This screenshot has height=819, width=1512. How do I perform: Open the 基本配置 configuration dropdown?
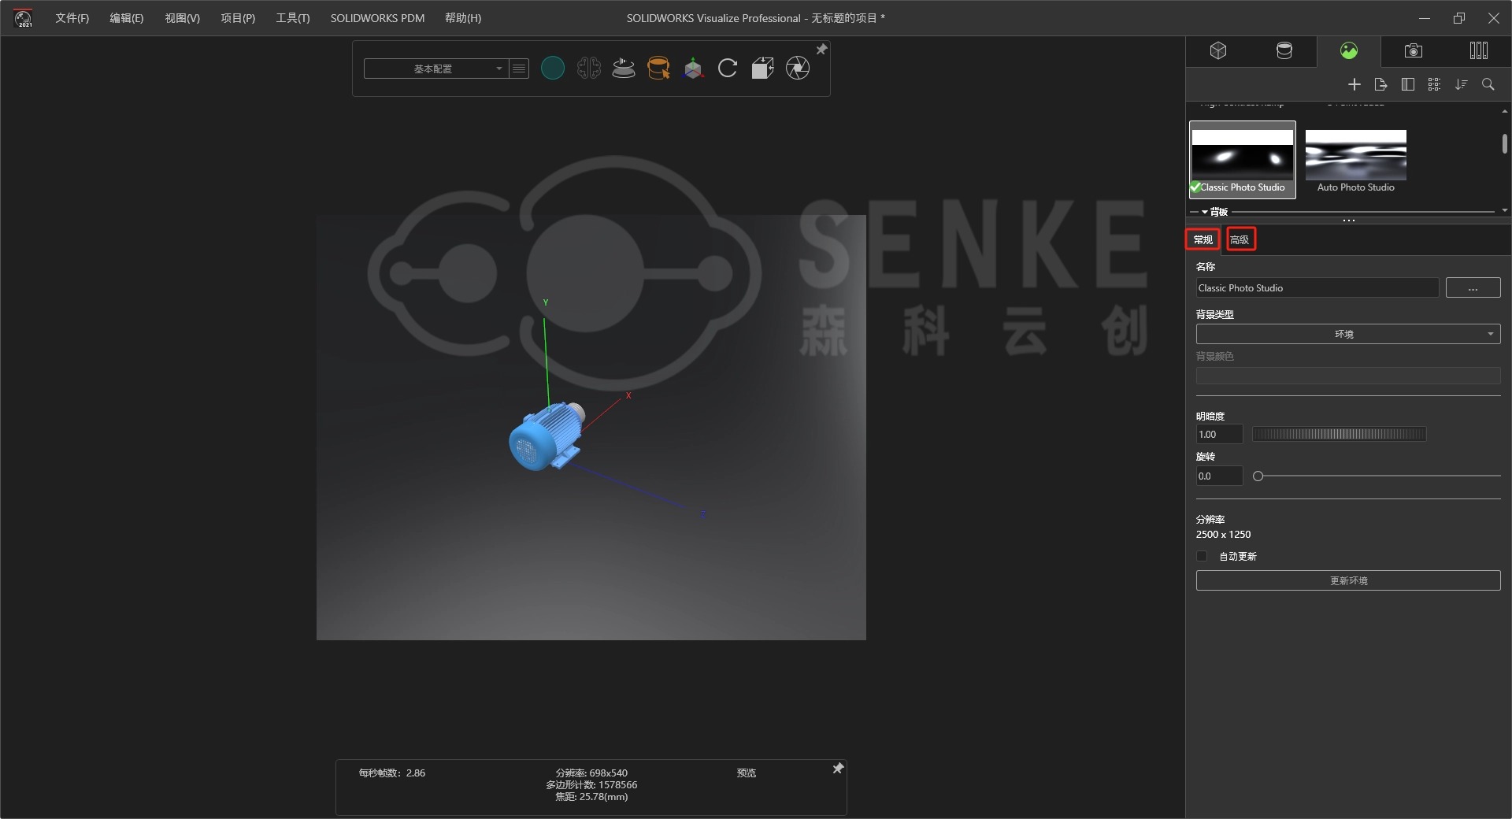tap(435, 69)
